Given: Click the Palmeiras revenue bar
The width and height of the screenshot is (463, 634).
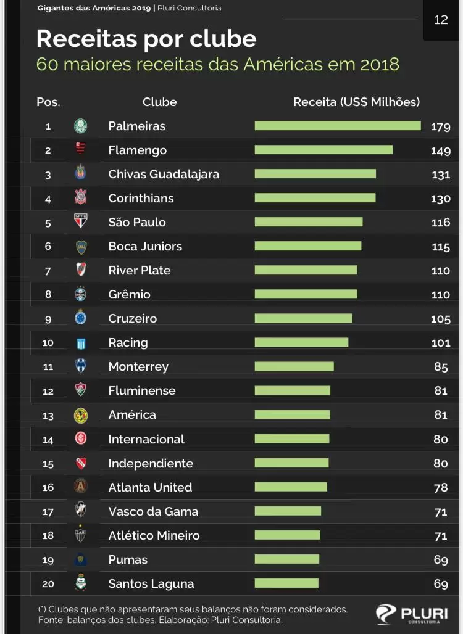Looking at the screenshot, I should point(337,126).
